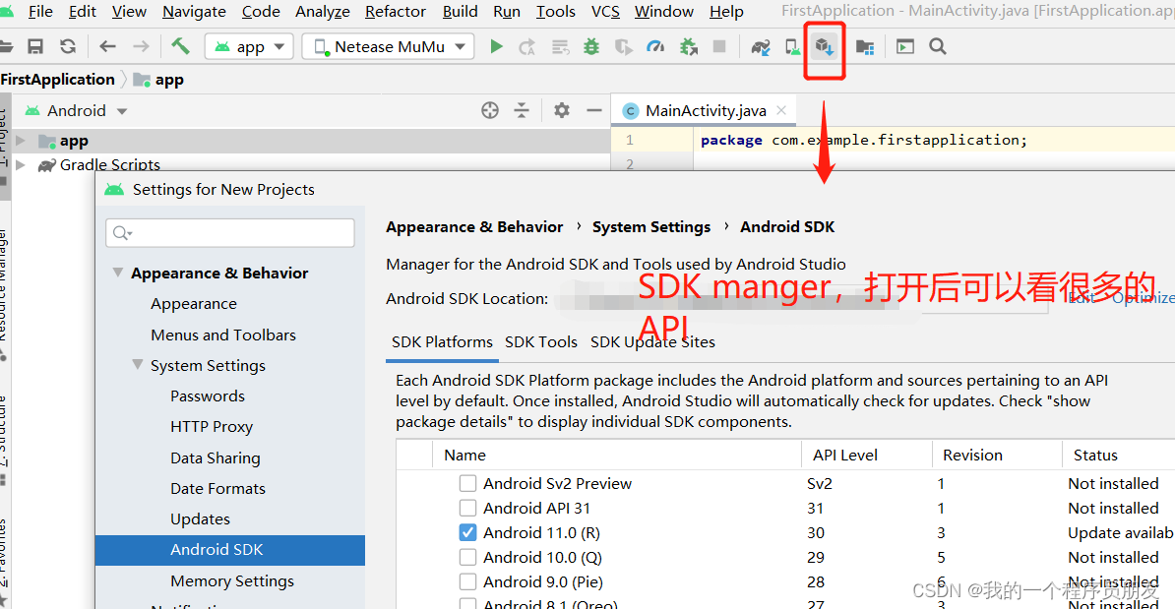This screenshot has height=609, width=1175.
Task: Open the app run configuration dropdown
Action: click(250, 46)
